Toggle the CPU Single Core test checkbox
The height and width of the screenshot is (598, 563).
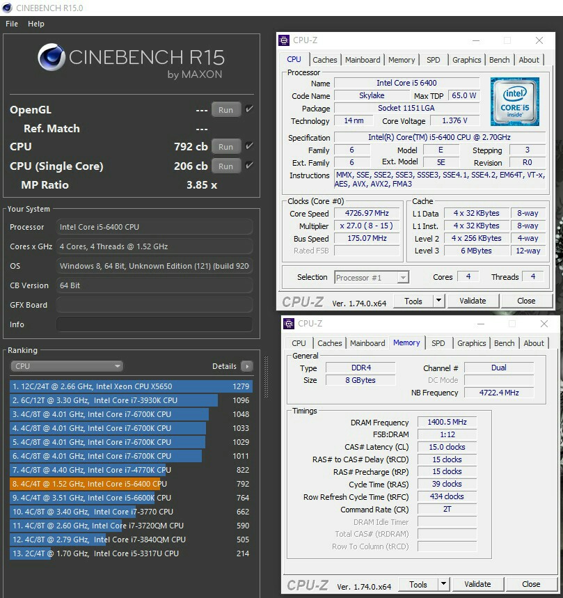tap(249, 166)
